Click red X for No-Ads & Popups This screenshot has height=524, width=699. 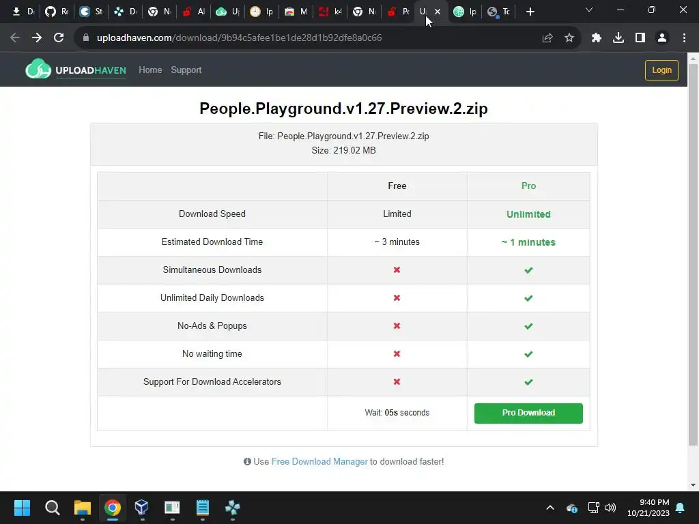397,325
